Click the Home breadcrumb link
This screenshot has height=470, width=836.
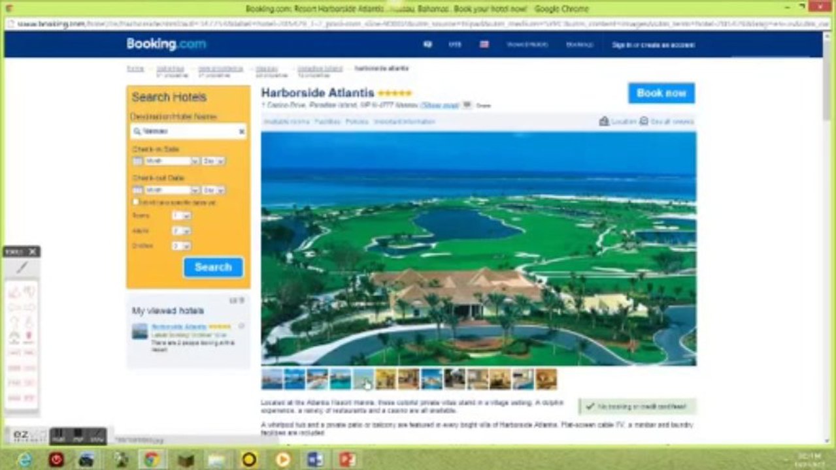pyautogui.click(x=135, y=68)
